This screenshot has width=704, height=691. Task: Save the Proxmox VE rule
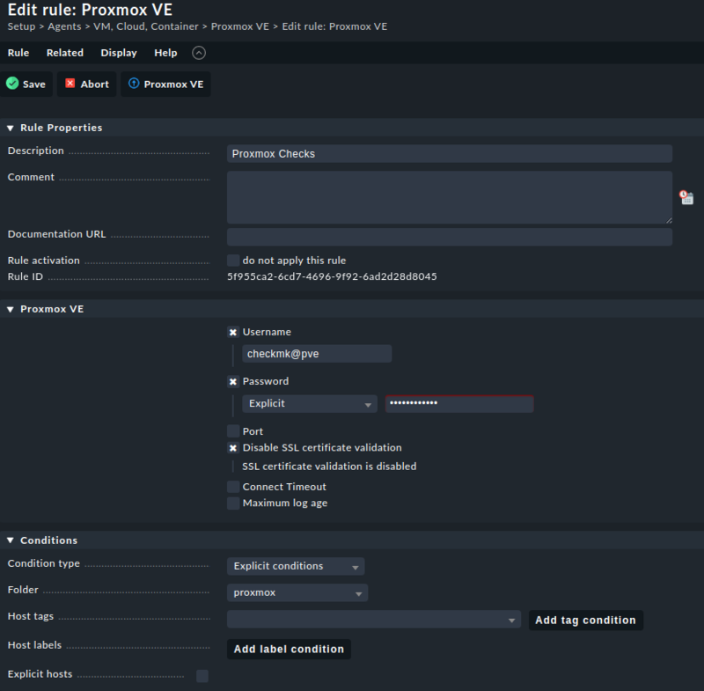coord(26,84)
